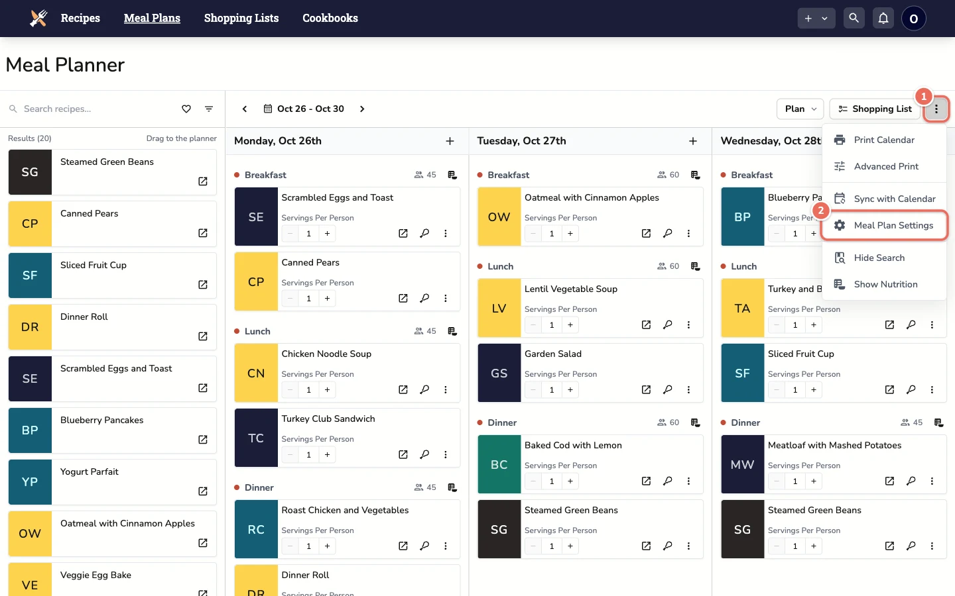Open more options for Scrambled Eggs and Toast on Monday

[446, 233]
